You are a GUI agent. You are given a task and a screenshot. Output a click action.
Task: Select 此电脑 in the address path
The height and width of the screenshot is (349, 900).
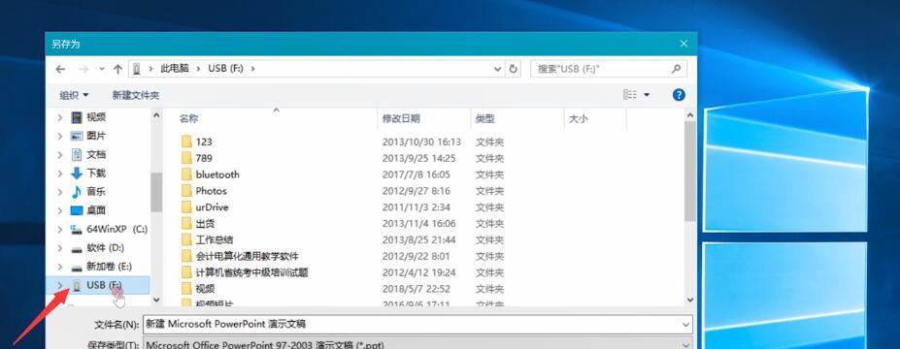175,68
